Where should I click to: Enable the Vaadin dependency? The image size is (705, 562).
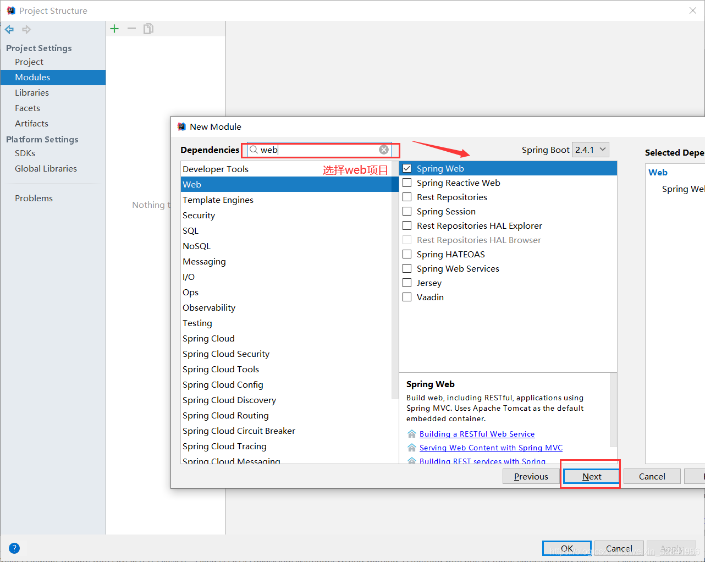pyautogui.click(x=407, y=297)
